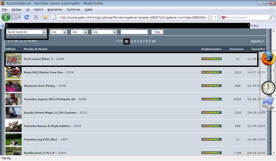The width and height of the screenshot is (276, 161).
Task: Click the scrollbar down arrow at bottom right
Action: pos(274,153)
